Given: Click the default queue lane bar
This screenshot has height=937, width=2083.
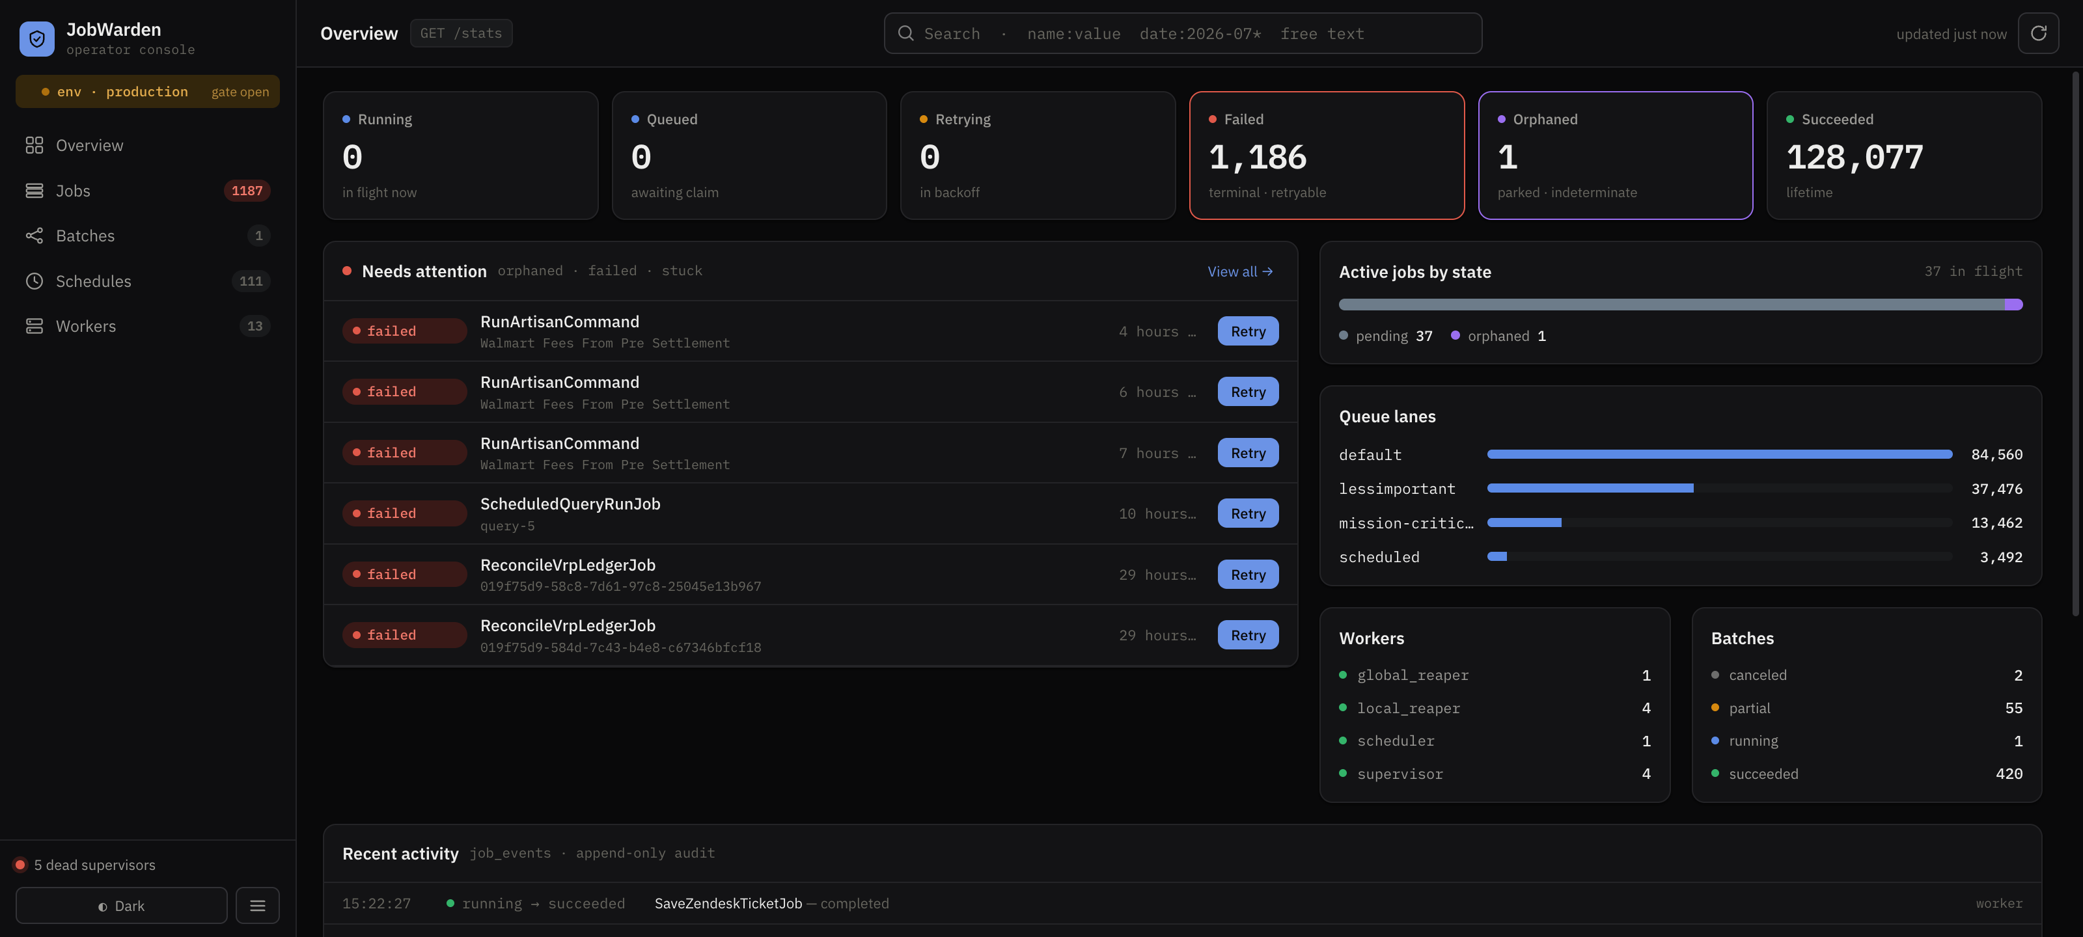Looking at the screenshot, I should click(1719, 454).
